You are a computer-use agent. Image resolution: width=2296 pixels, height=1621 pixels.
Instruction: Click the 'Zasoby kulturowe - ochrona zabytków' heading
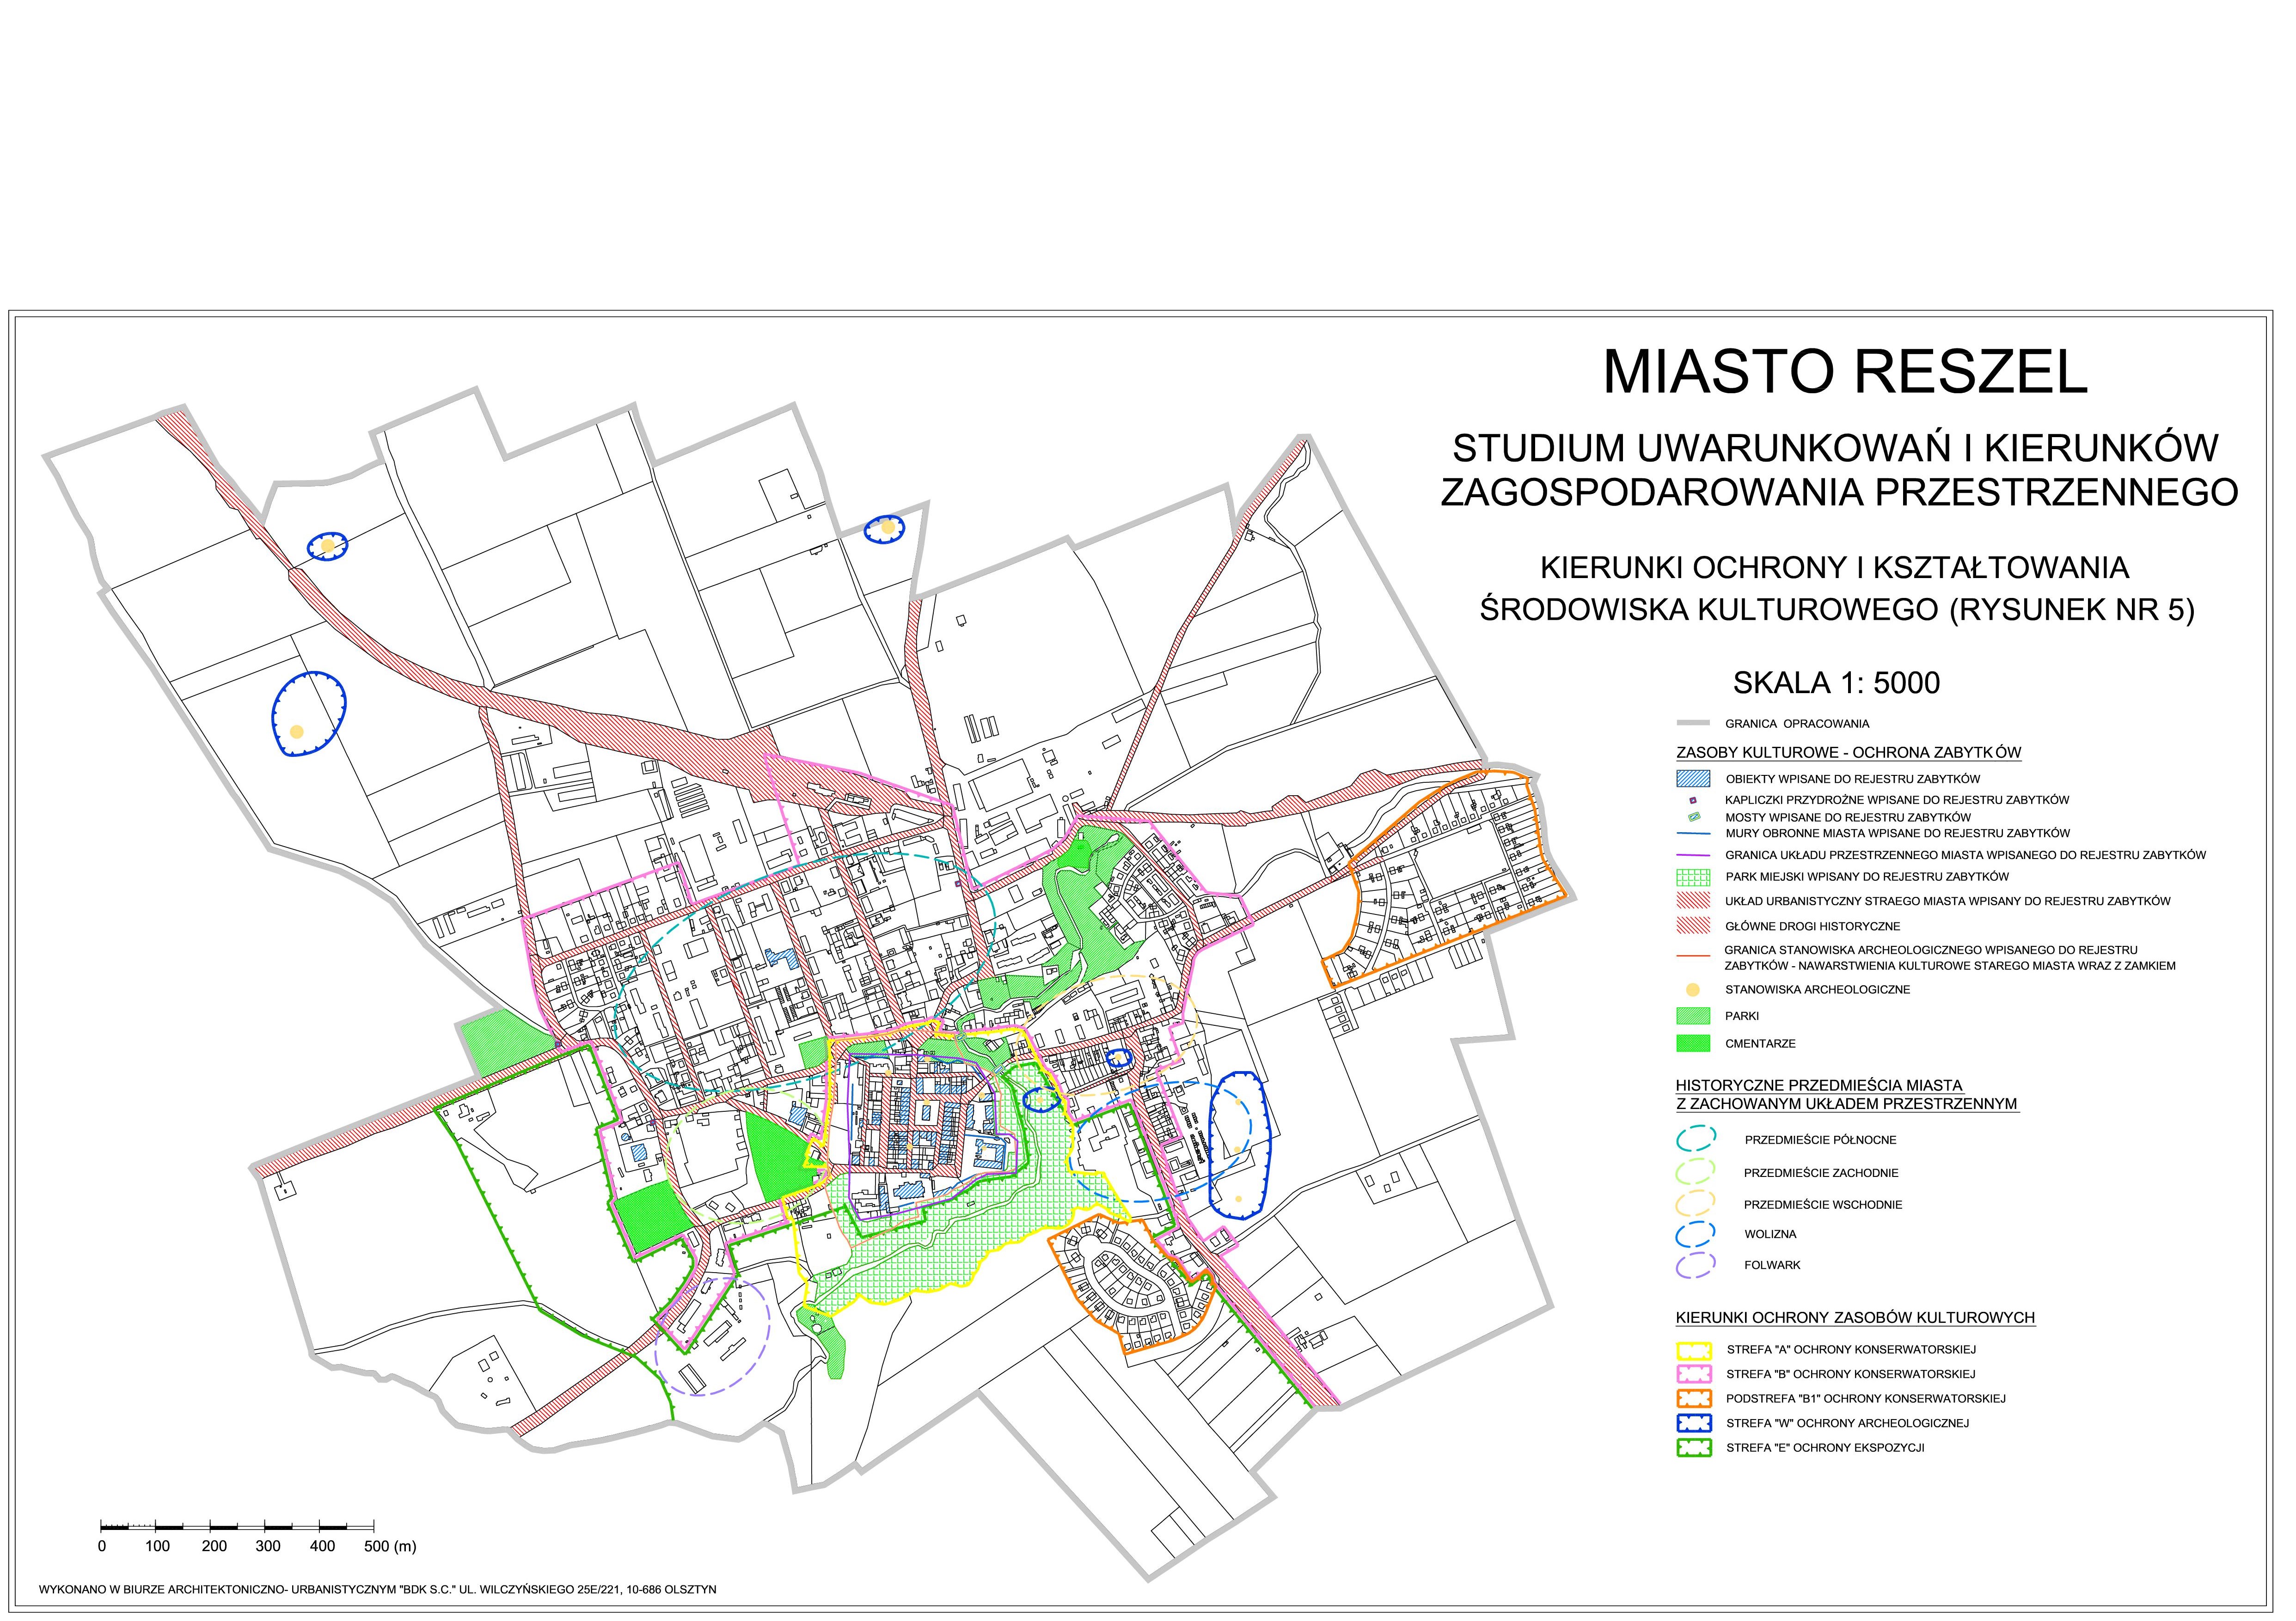tap(1849, 754)
